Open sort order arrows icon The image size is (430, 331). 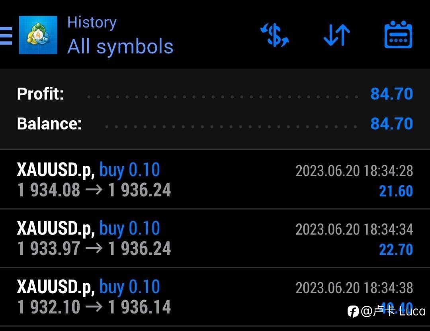[337, 35]
